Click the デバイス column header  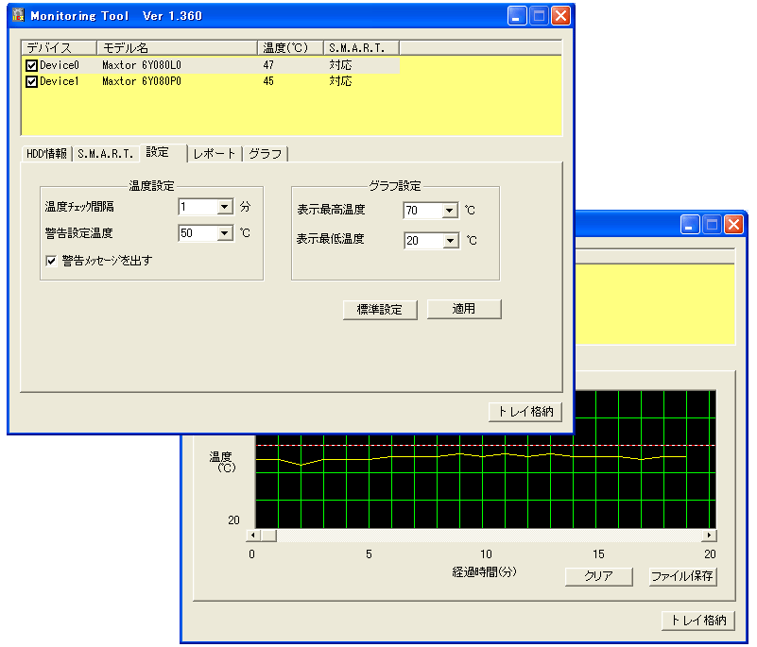pyautogui.click(x=59, y=48)
